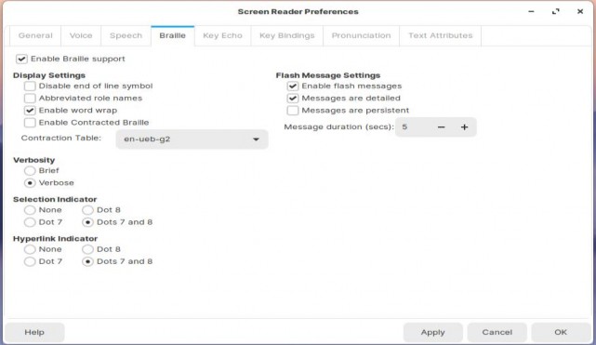596x345 pixels.
Task: Go to the Voice tab
Action: click(81, 35)
